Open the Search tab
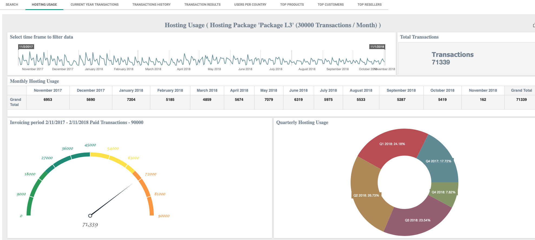Screen dimensions: 535x240 [x=12, y=5]
